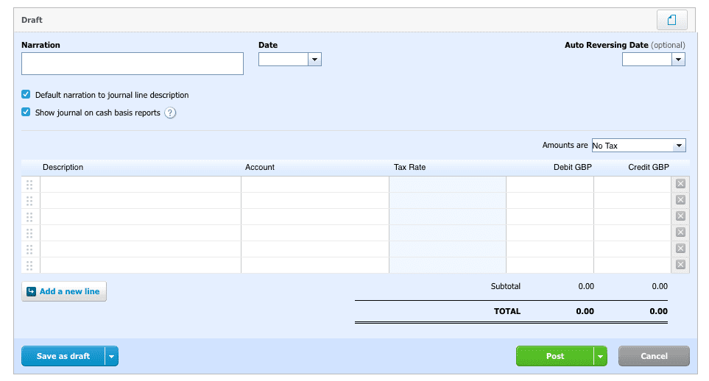This screenshot has height=381, width=709.
Task: Click the drag handle of the fourth line
Action: pyautogui.click(x=29, y=233)
